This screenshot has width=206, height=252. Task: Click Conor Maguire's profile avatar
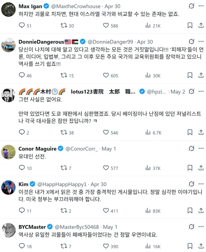click(8, 152)
